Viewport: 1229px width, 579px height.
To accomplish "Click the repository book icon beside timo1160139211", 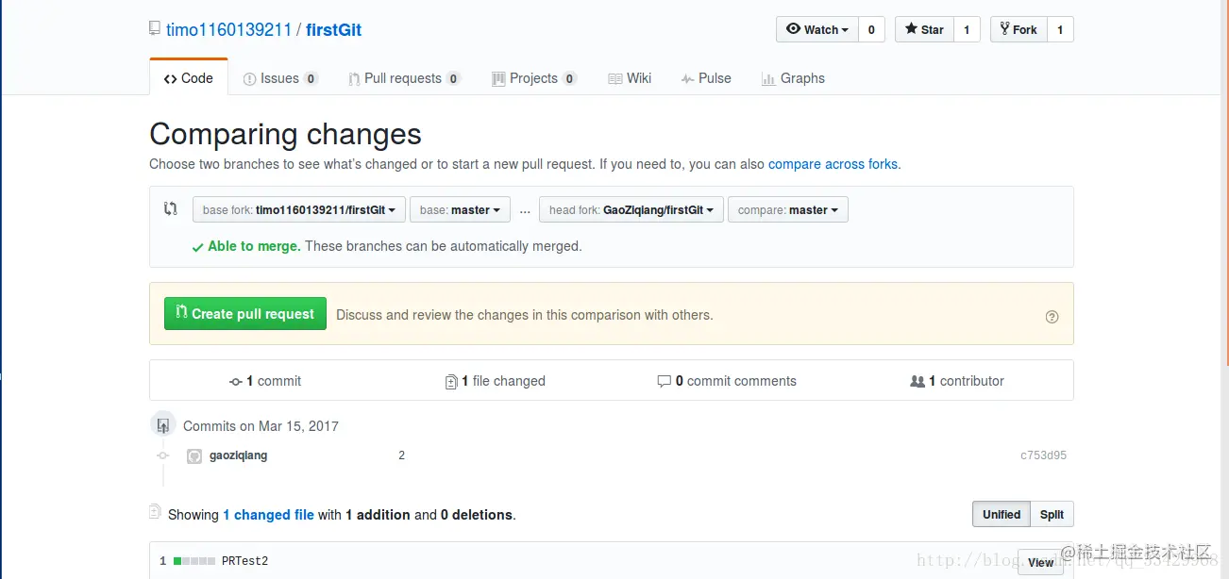I will [155, 28].
